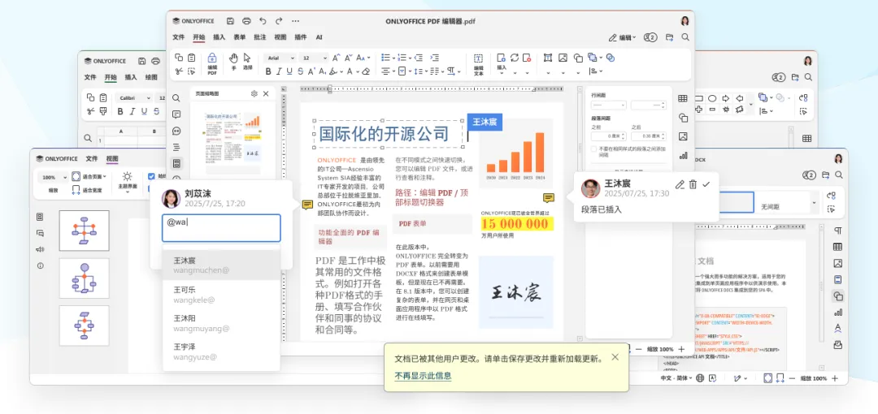The width and height of the screenshot is (878, 414).
Task: Click thumbnail settings gear icon
Action: tap(254, 94)
